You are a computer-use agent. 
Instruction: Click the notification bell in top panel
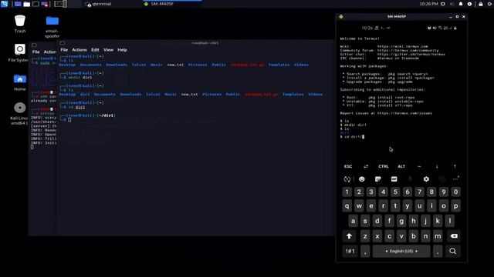click(x=461, y=4)
